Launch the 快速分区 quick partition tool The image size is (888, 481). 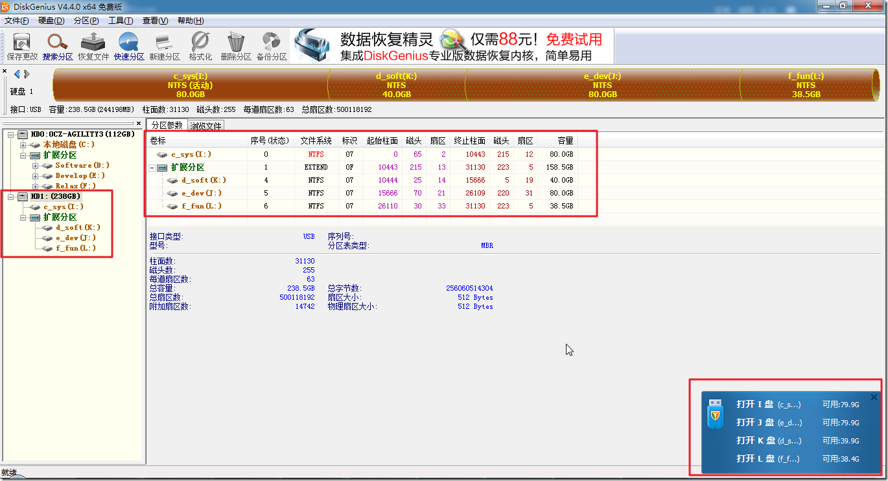coord(129,47)
